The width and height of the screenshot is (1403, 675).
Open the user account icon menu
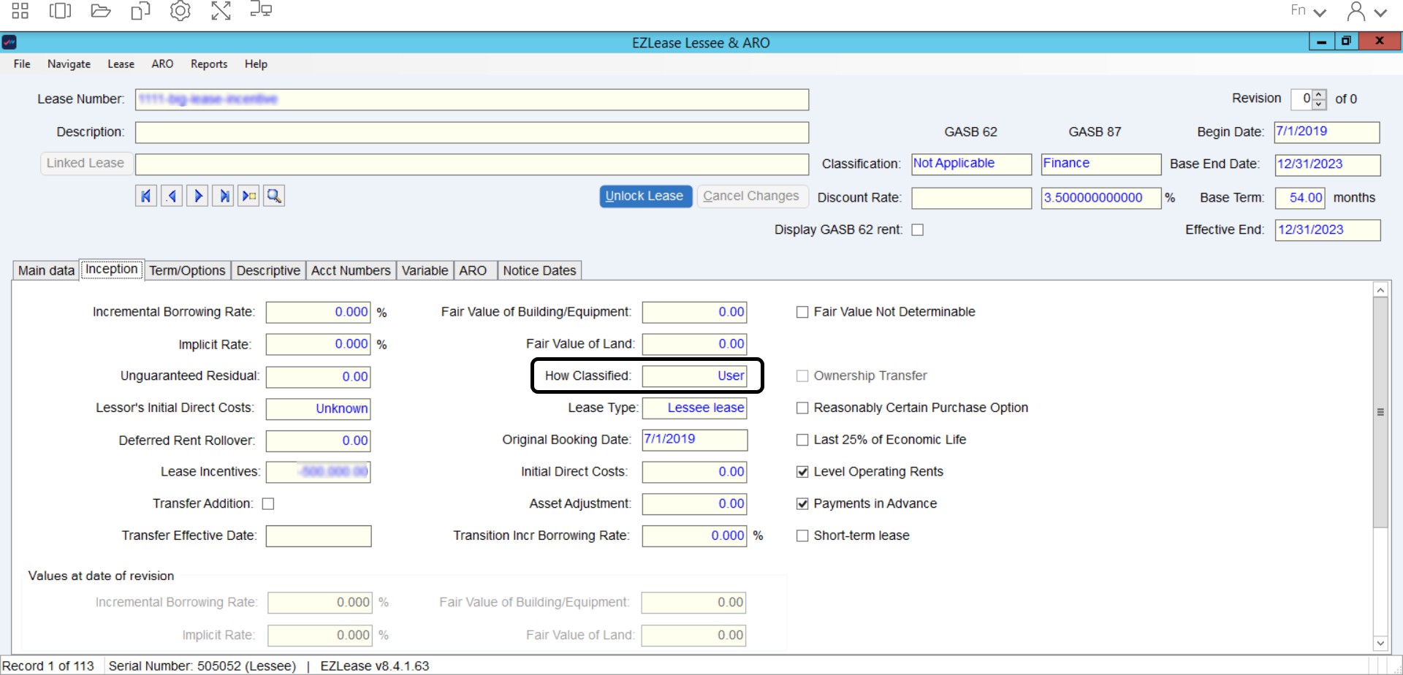(1366, 11)
